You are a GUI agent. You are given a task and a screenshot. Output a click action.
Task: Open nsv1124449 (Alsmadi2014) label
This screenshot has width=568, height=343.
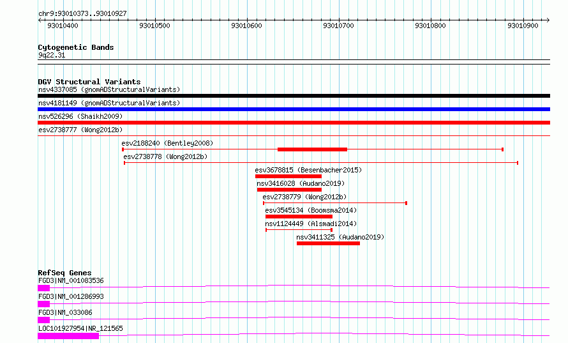pos(311,224)
